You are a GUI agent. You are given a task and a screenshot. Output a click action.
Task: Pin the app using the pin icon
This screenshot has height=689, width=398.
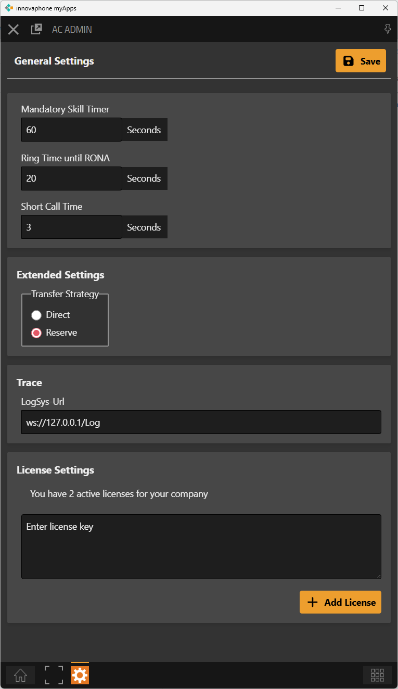388,29
